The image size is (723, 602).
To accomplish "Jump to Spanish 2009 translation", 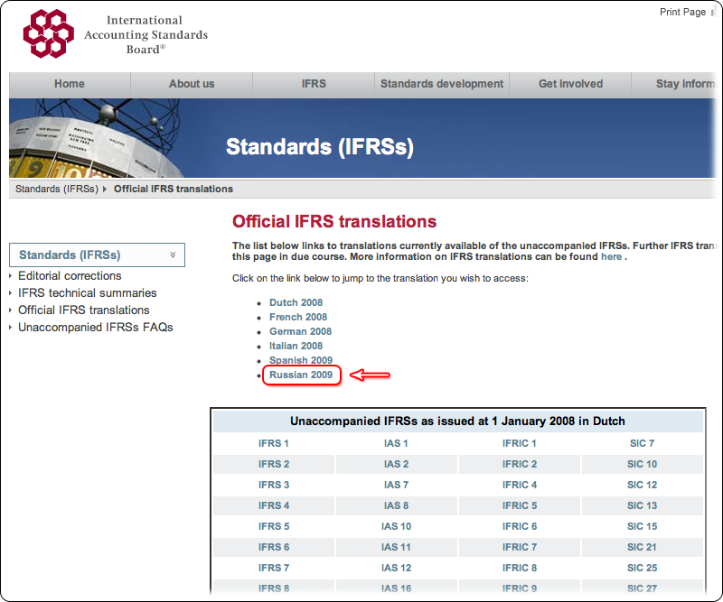I will tap(301, 360).
